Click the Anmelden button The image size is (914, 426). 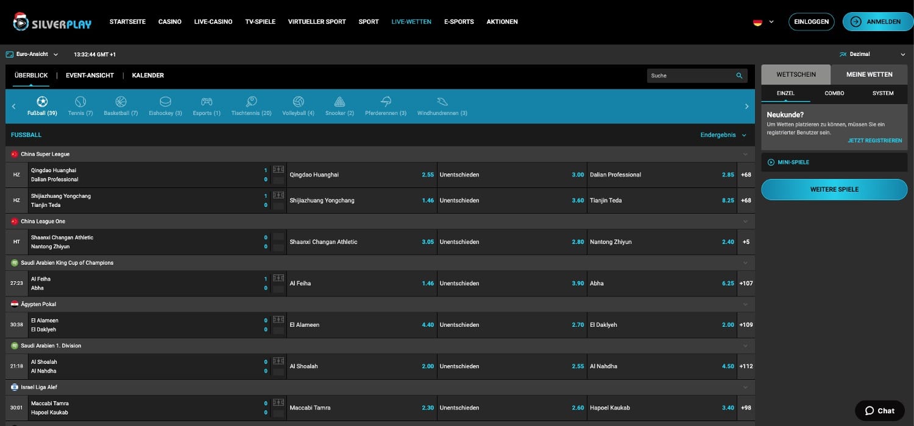(878, 22)
